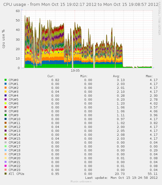Screen dimensions: 162x185
Task: Select the All CPUs legend label
Action: click(16, 174)
